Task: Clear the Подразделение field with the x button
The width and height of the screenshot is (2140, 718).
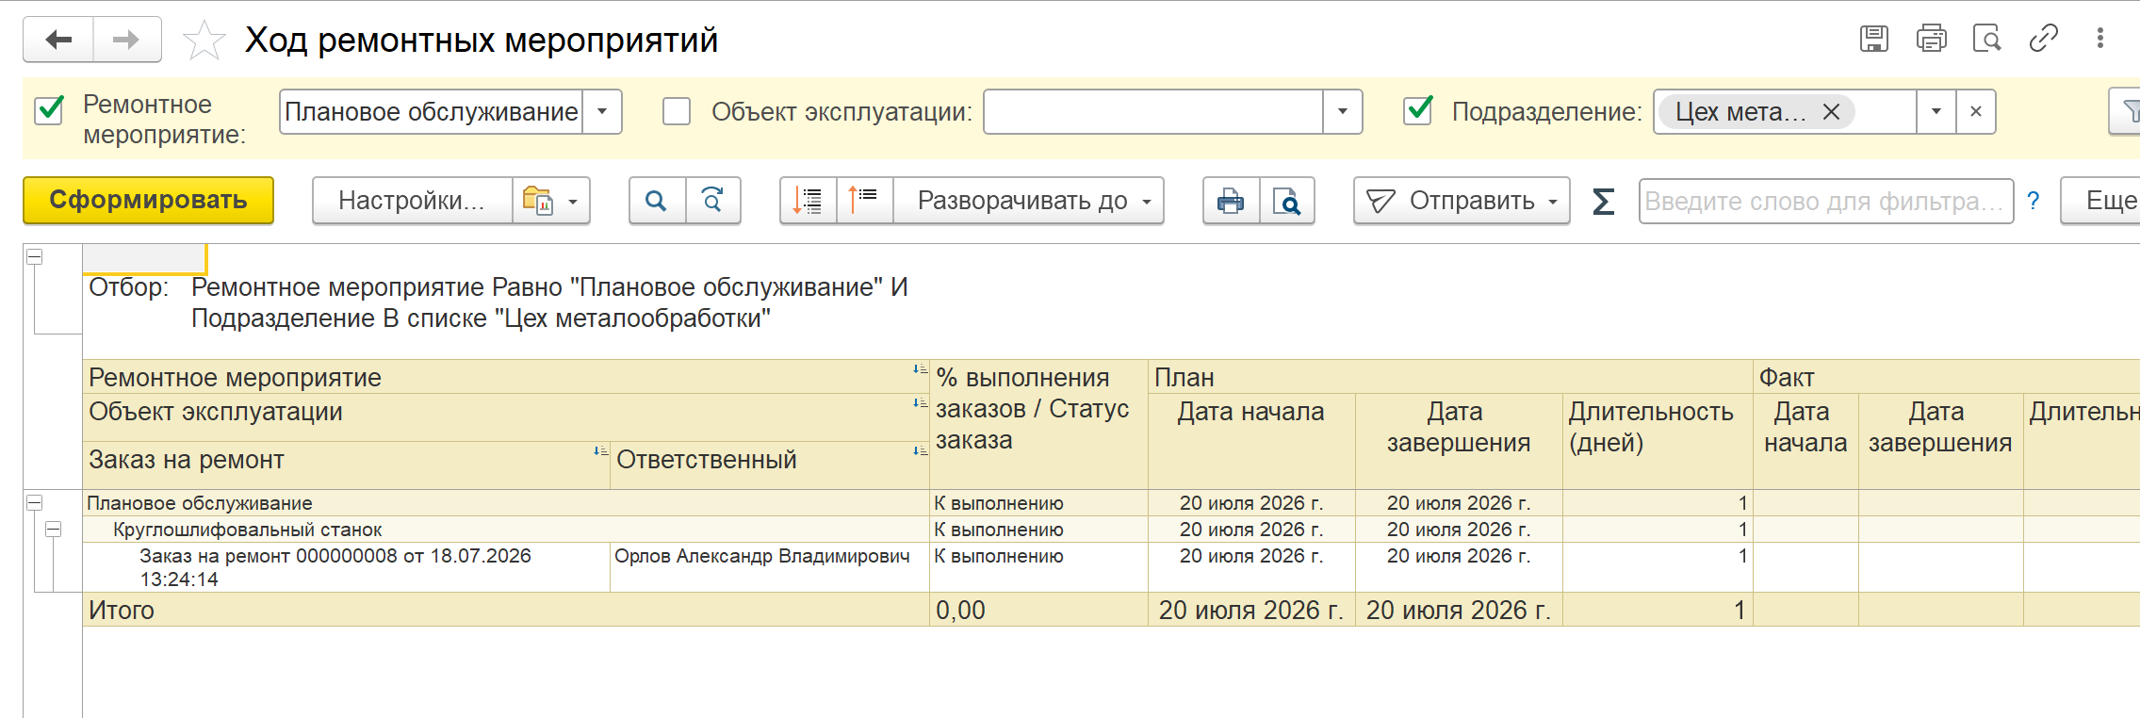Action: coord(1976,112)
